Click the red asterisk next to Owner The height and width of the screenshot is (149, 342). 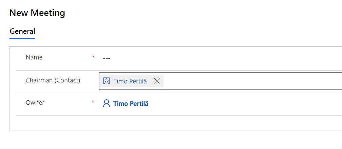(x=93, y=102)
